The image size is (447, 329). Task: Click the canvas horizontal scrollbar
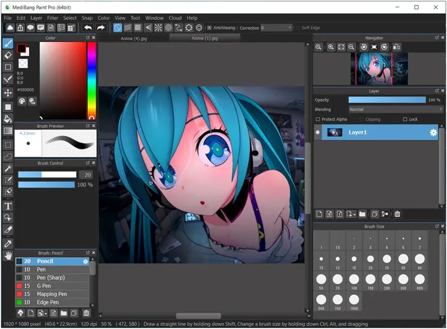coord(198,316)
